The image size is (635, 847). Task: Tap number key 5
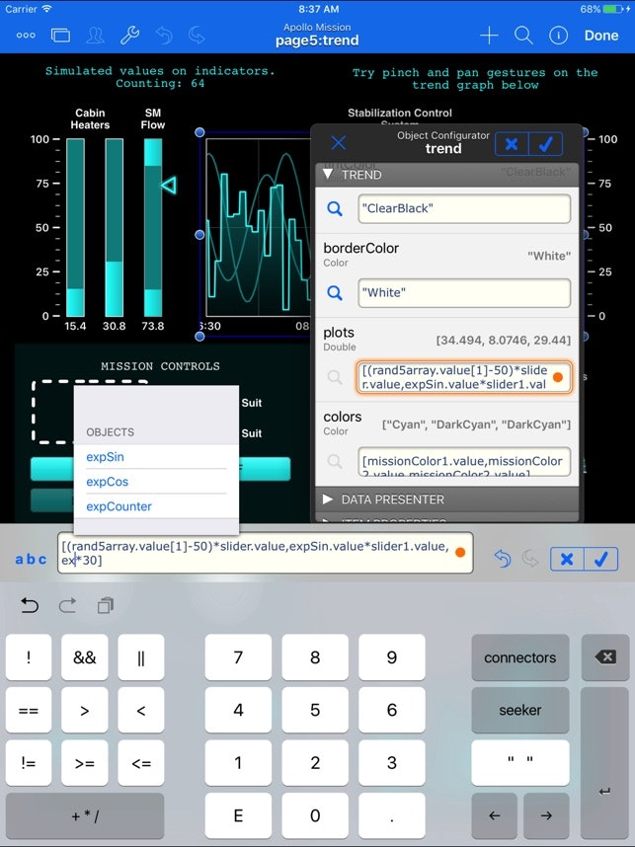tap(315, 711)
